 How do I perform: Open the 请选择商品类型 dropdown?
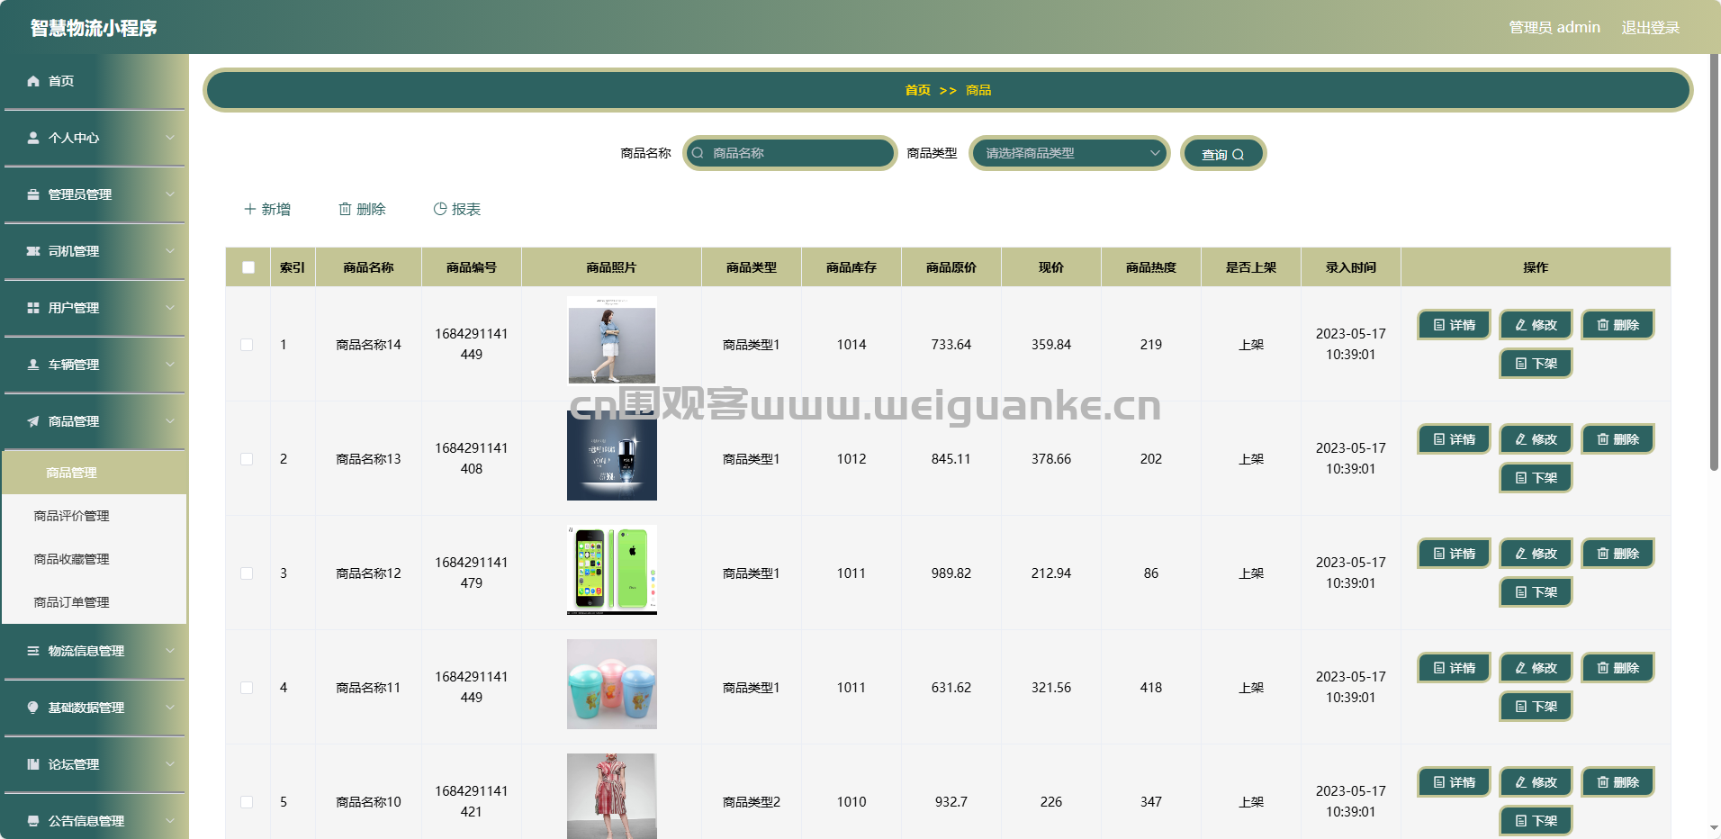(x=1069, y=153)
